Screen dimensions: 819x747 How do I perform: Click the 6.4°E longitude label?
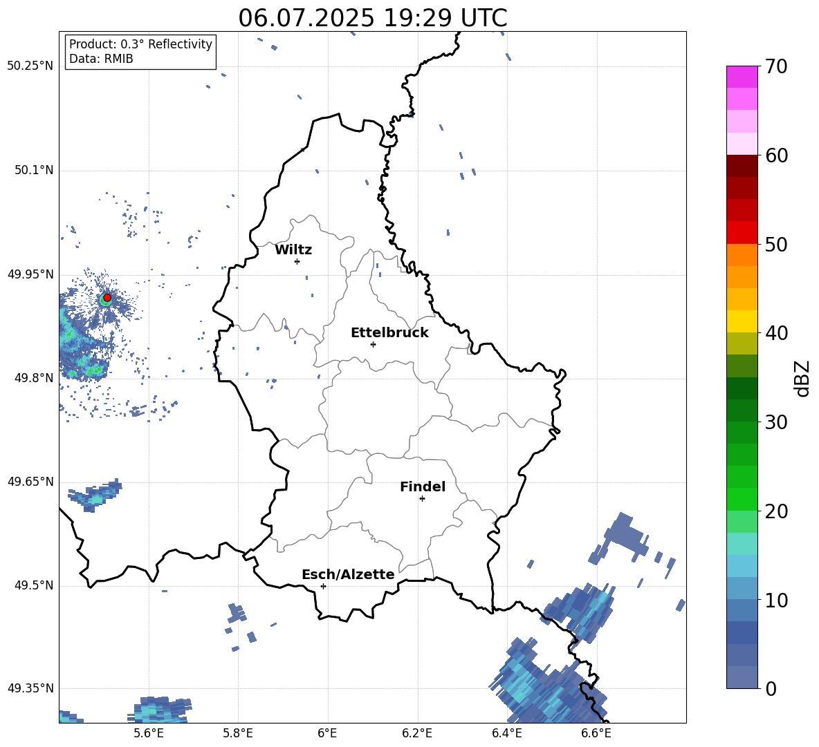click(506, 733)
